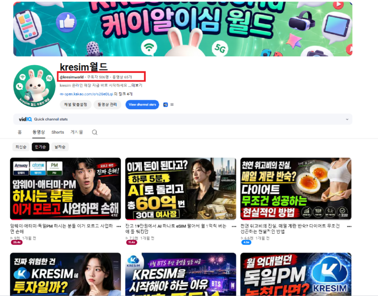Image resolution: width=378 pixels, height=296 pixels.
Task: Select the 최신순 sort chip
Action: (21, 147)
